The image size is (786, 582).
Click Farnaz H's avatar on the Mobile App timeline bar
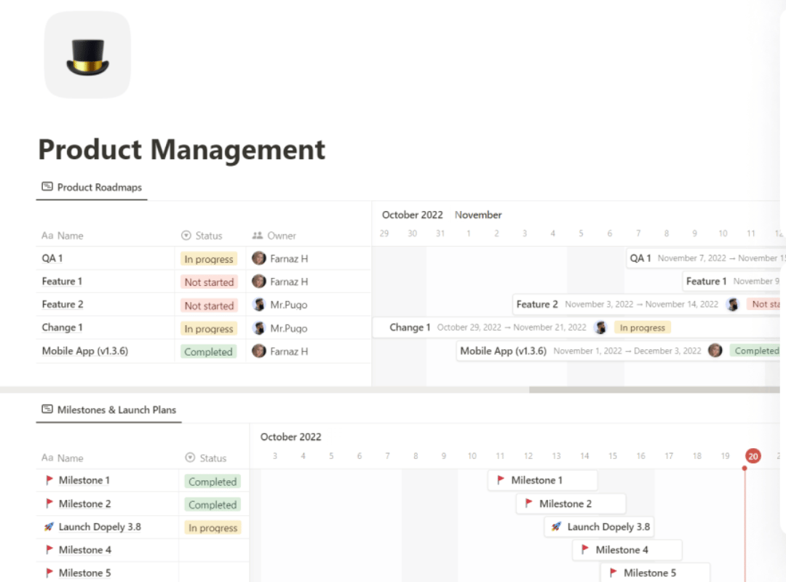pos(715,350)
